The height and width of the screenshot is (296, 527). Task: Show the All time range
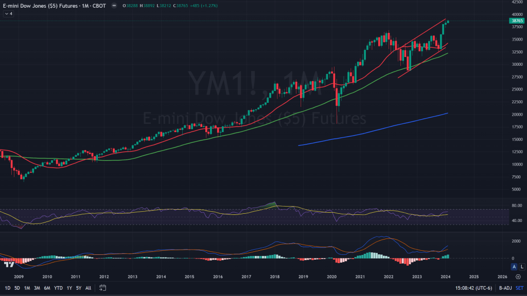[89, 288]
